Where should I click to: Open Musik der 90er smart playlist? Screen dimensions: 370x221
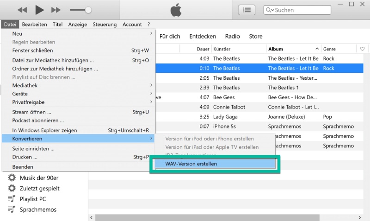(x=39, y=178)
